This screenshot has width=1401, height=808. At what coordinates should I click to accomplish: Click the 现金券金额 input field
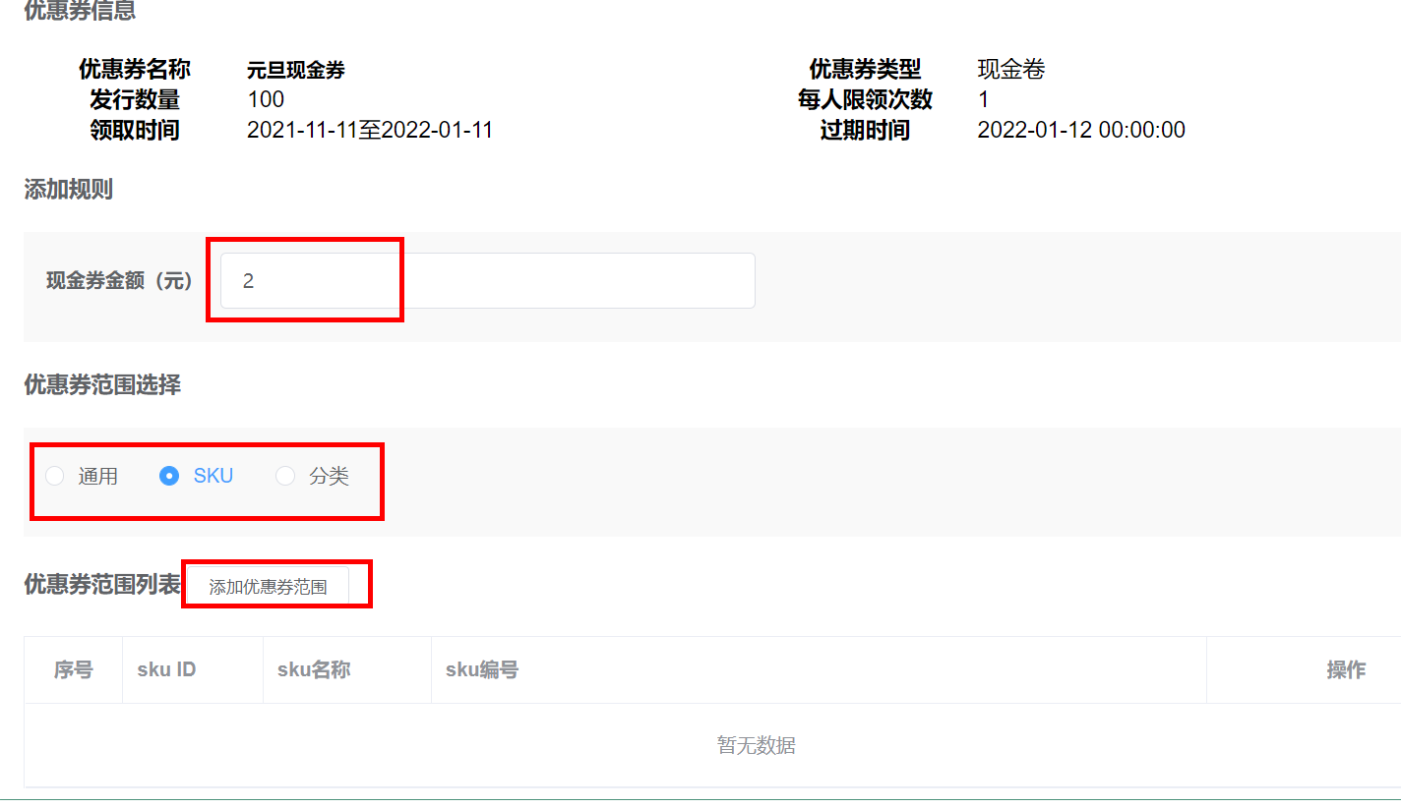[x=487, y=281]
